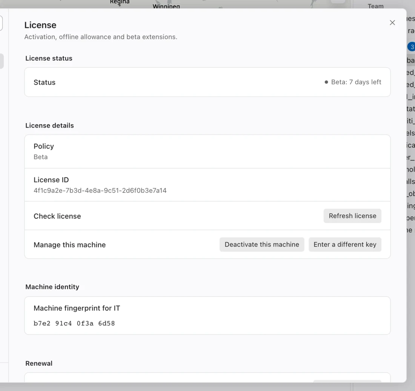Screen dimensions: 415x391
Task: Click the Refresh license button
Action: (352, 216)
